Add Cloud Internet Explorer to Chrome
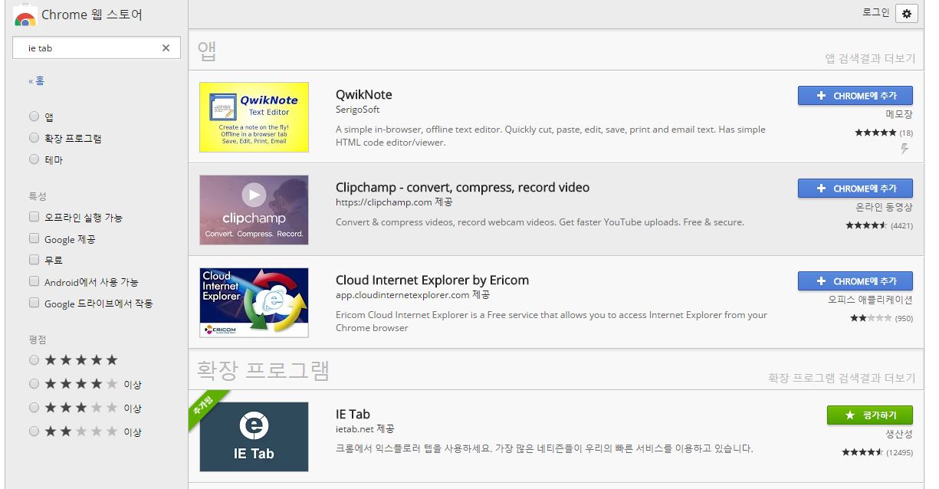This screenshot has width=939, height=489. coord(855,281)
